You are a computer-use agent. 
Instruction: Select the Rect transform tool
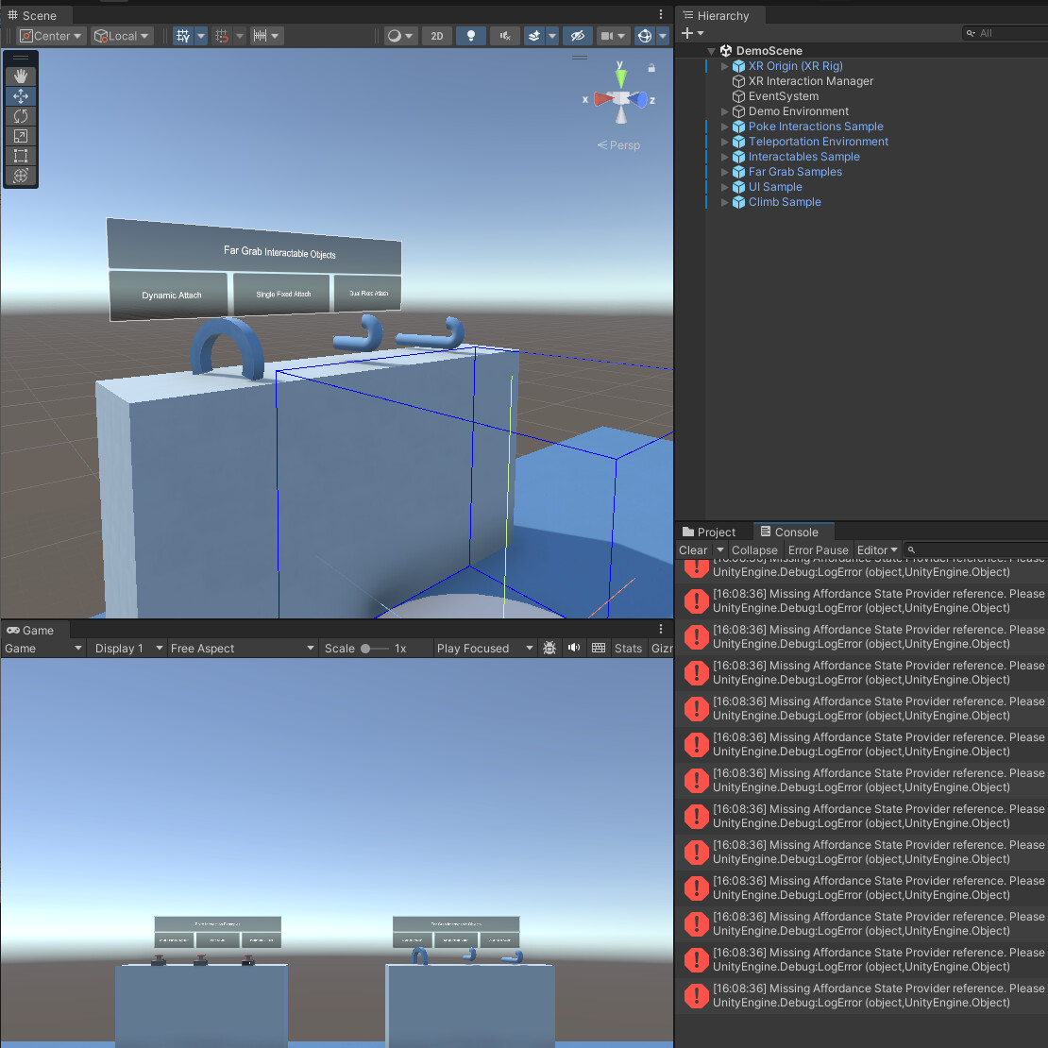(21, 155)
